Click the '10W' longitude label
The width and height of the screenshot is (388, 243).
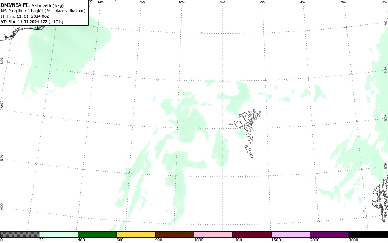click(x=182, y=2)
